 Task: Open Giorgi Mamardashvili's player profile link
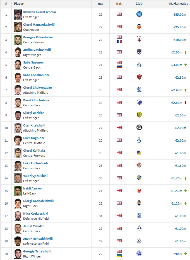pos(39,25)
